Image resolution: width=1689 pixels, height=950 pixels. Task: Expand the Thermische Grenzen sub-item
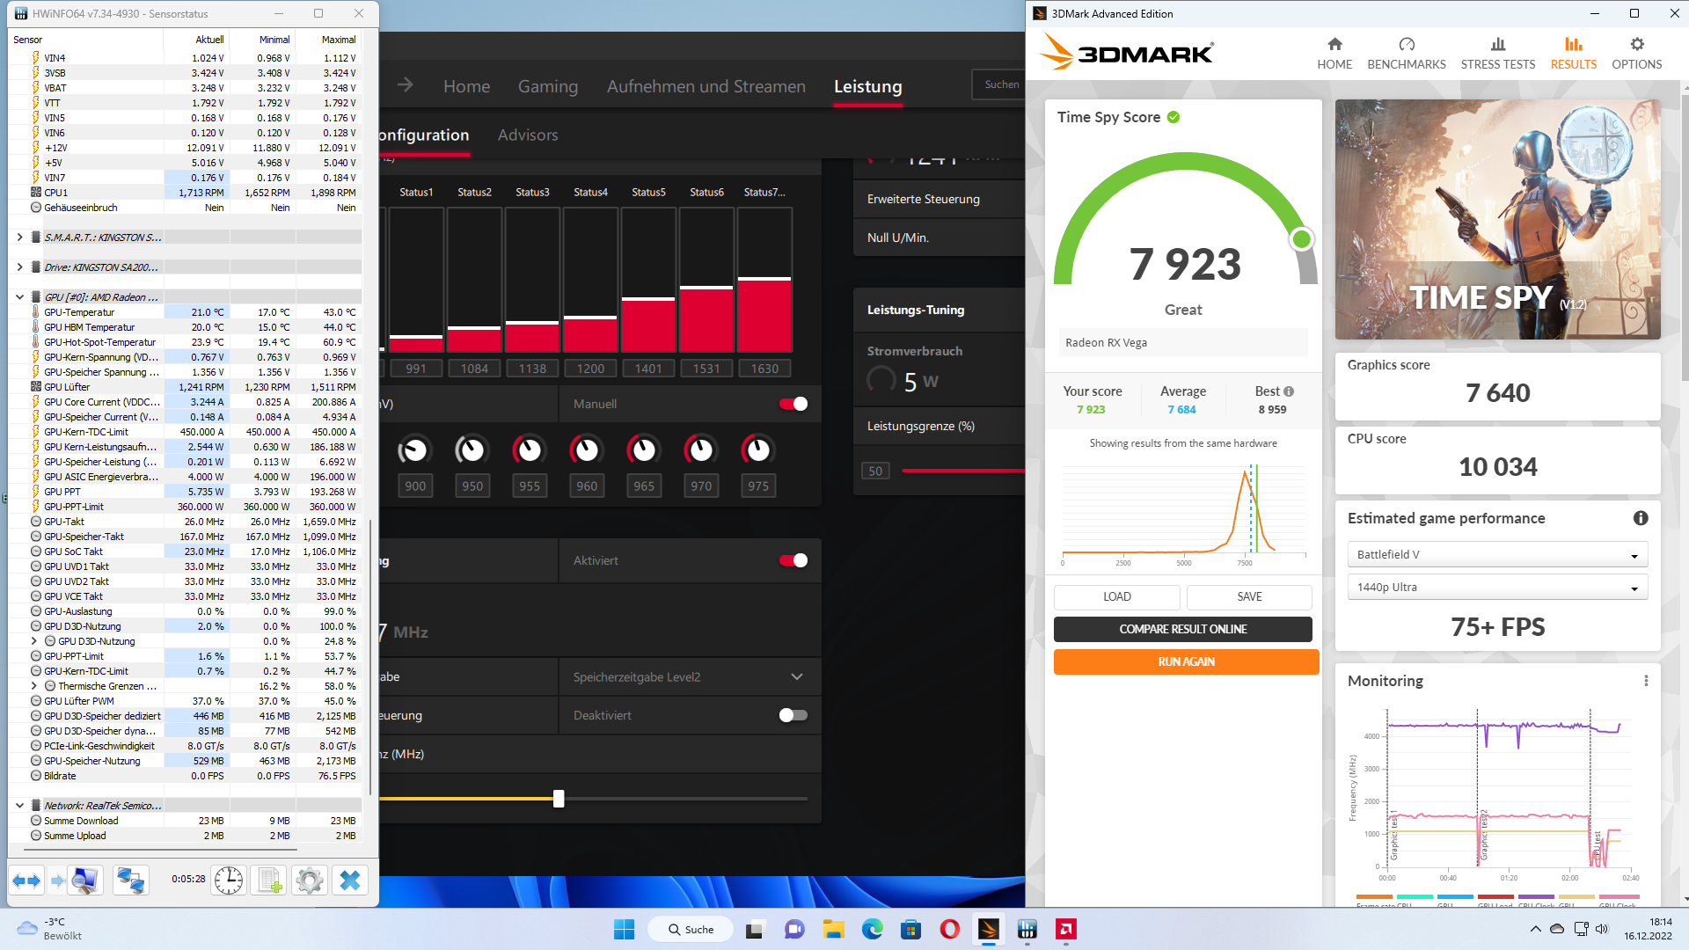point(33,686)
